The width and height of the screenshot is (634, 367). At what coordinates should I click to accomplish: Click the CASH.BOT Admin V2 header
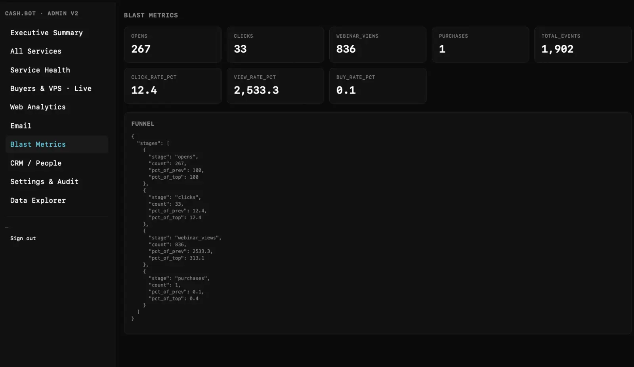pos(42,13)
